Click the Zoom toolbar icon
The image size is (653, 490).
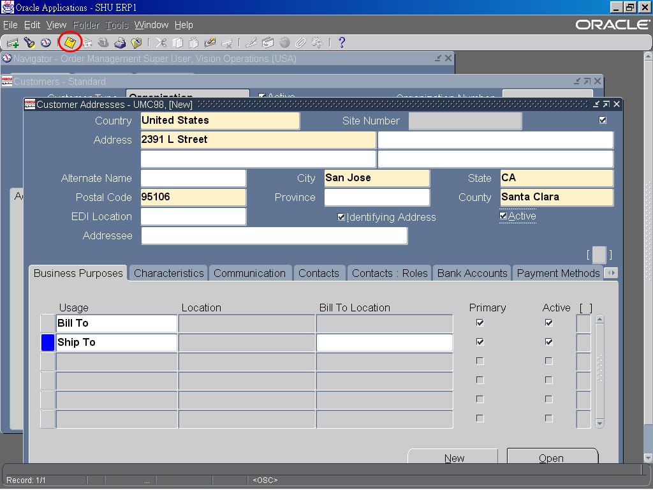[268, 43]
